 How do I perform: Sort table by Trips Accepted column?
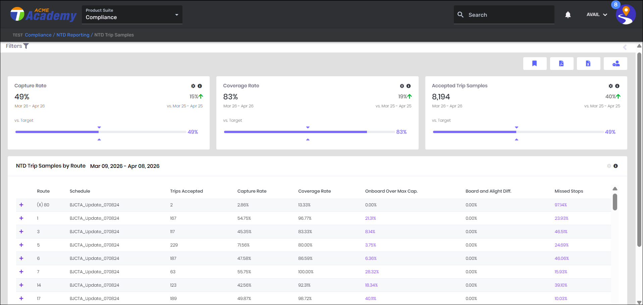click(186, 191)
